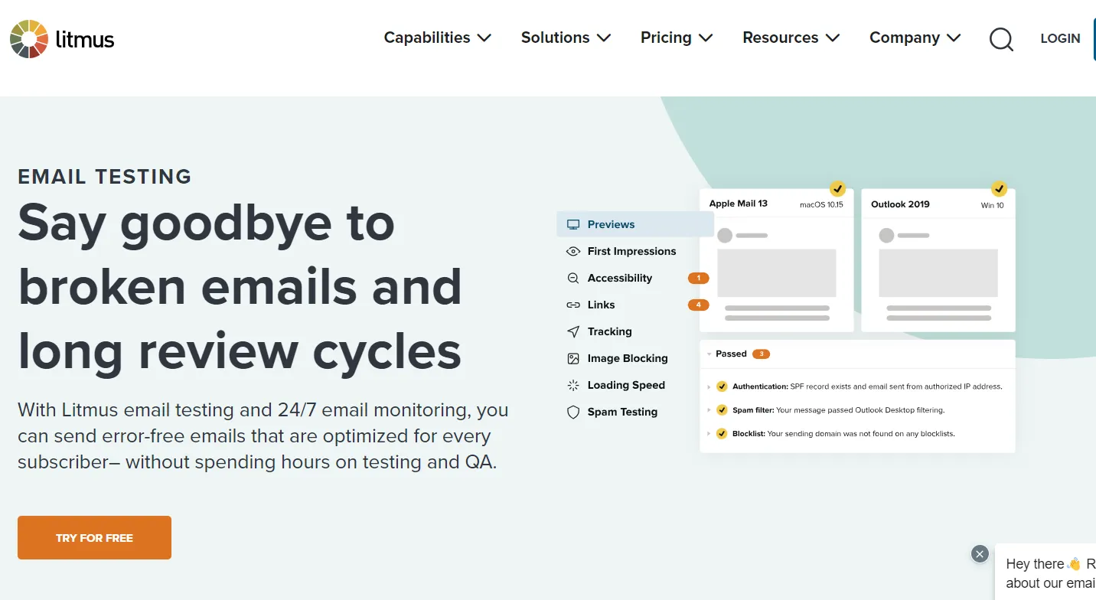
Task: Expand the Resources dropdown chevron
Action: (x=833, y=37)
